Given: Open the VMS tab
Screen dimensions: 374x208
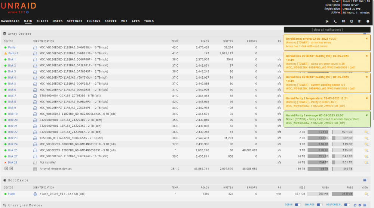Looking at the screenshot, I should click(x=124, y=21).
